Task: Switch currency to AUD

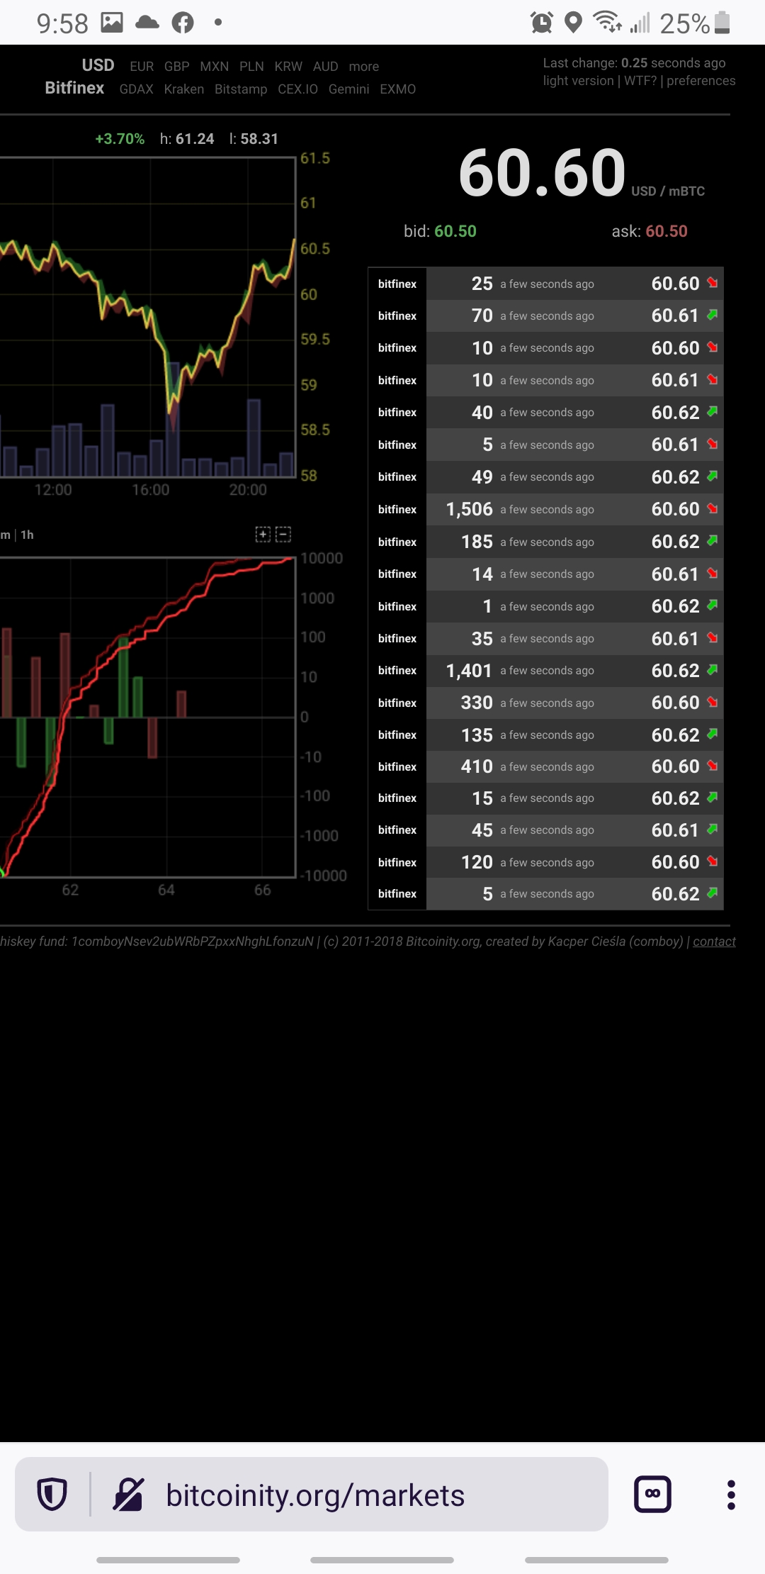Action: point(326,67)
